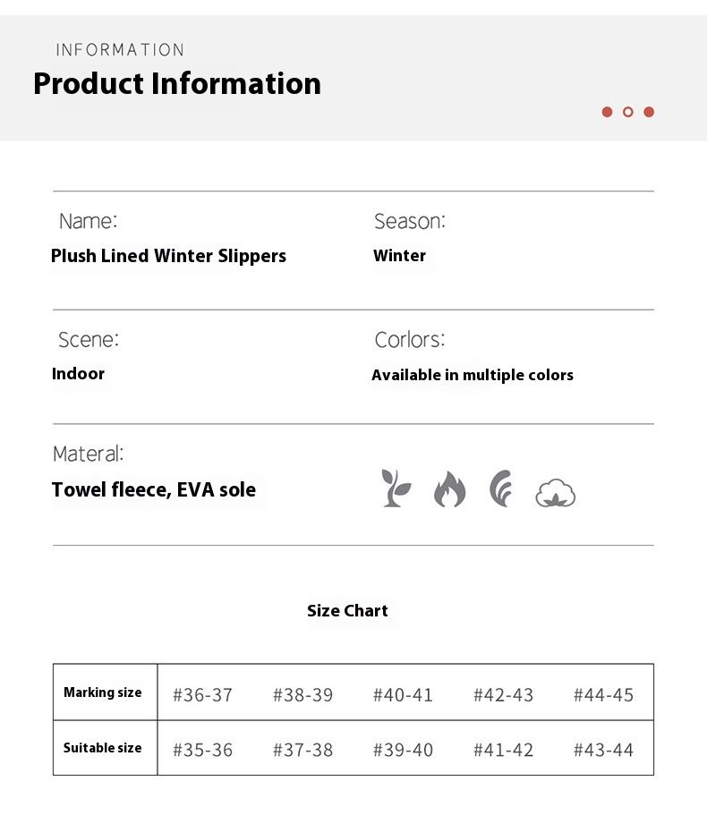Click the Suitable size row header
The height and width of the screenshot is (824, 707).
coord(103,748)
